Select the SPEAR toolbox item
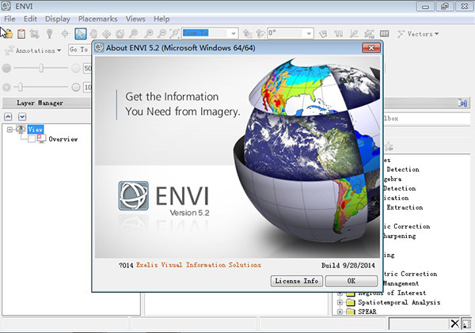This screenshot has width=475, height=333. (367, 312)
